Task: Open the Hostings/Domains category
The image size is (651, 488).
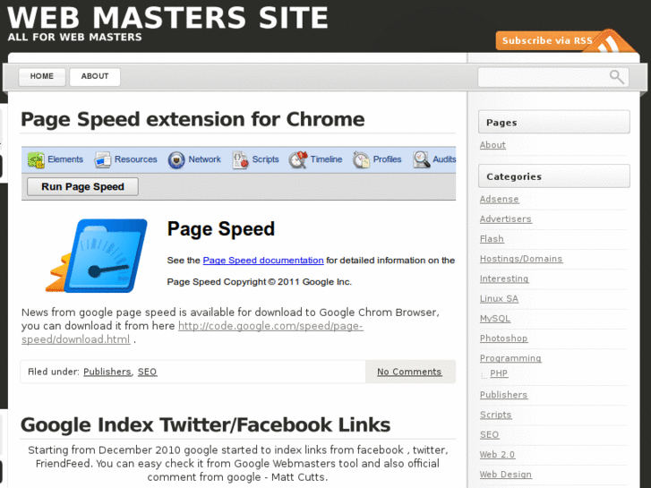Action: (x=521, y=259)
